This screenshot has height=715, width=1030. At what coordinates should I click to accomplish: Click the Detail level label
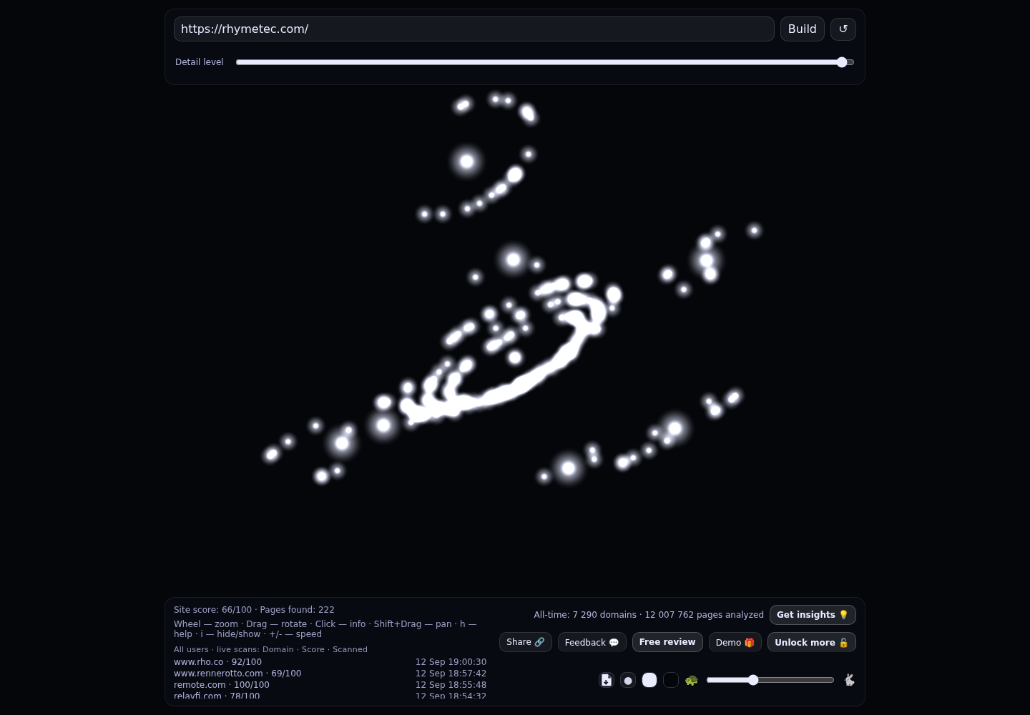pos(200,62)
